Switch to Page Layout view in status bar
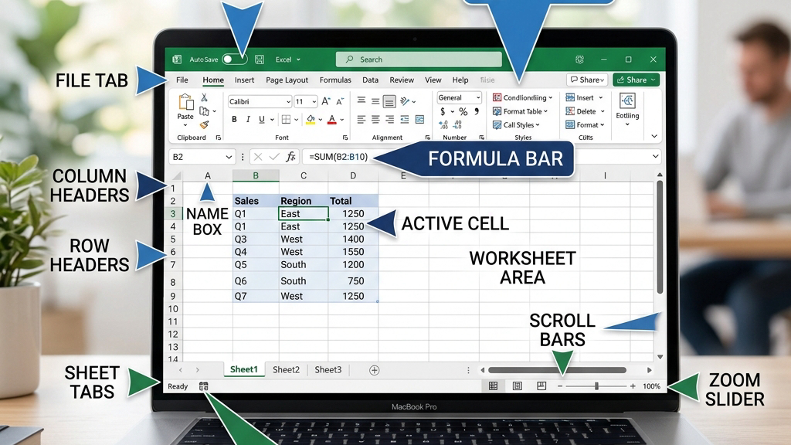Screen dimensions: 791x445 click(517, 386)
